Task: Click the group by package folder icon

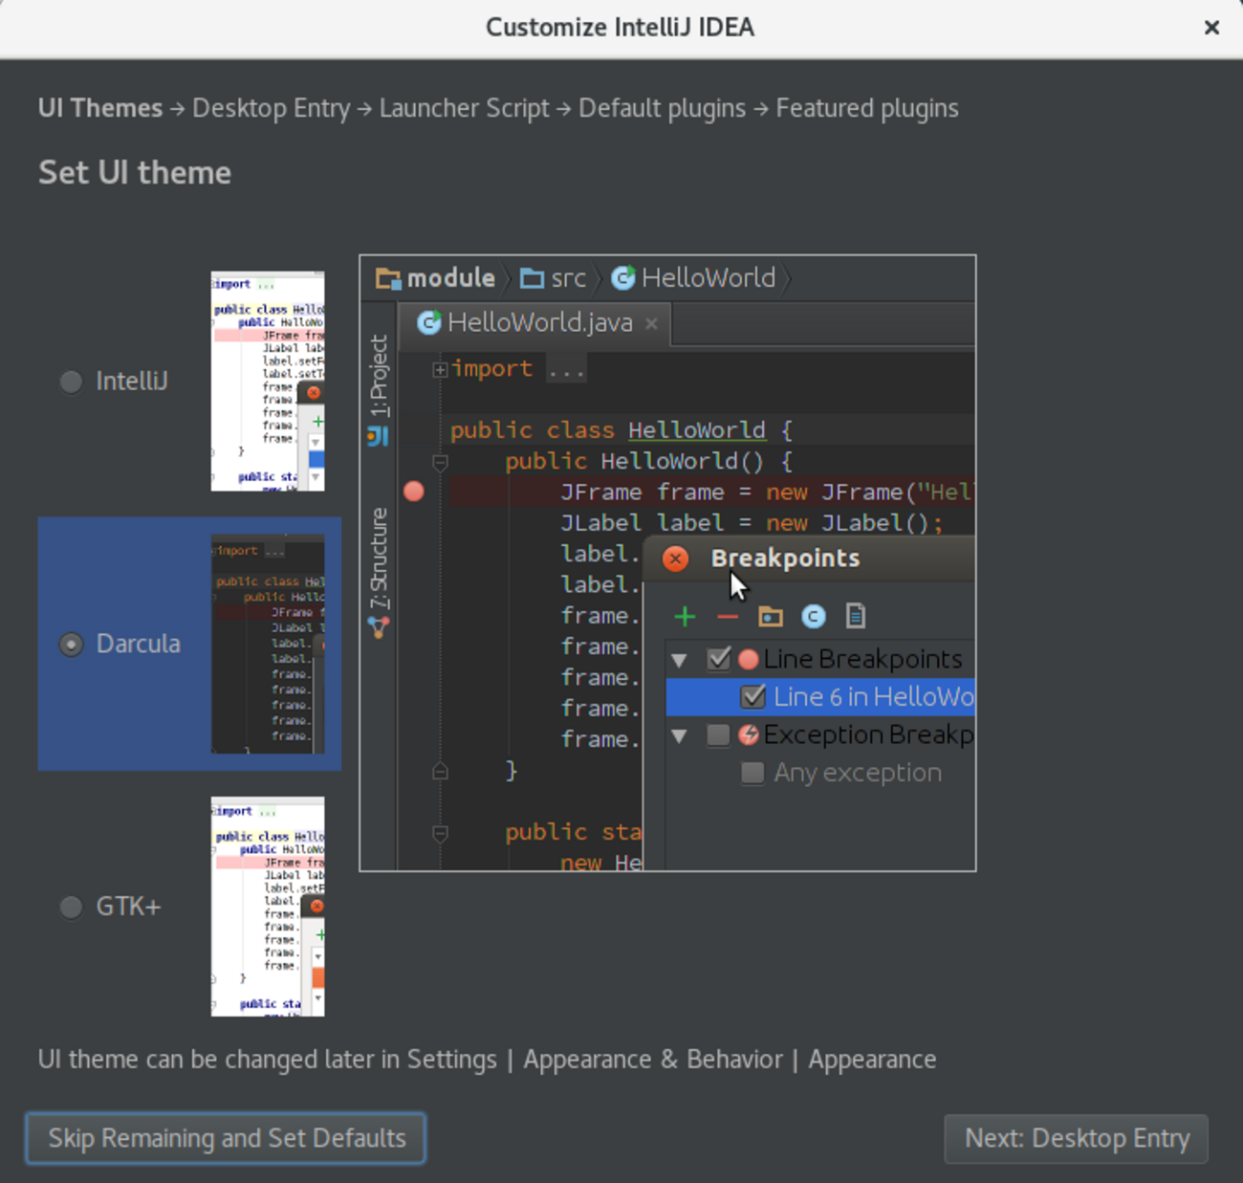Action: (771, 617)
